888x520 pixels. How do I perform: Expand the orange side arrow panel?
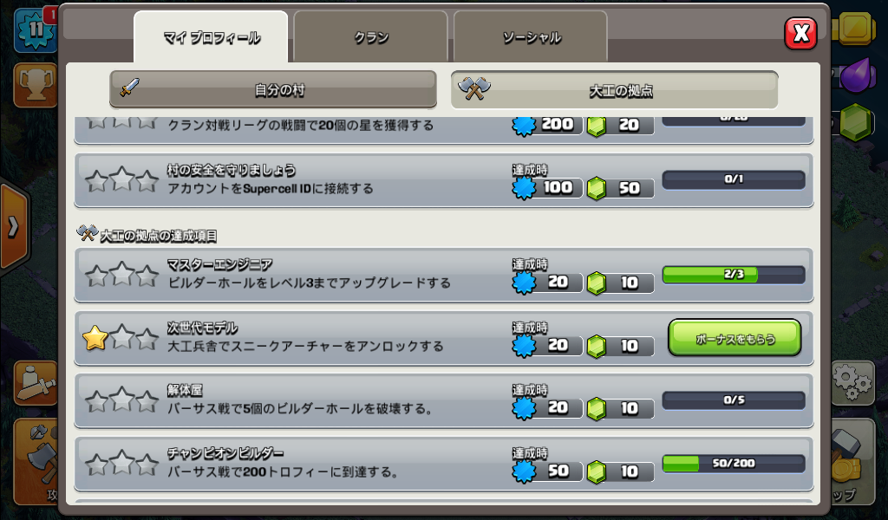(x=13, y=227)
